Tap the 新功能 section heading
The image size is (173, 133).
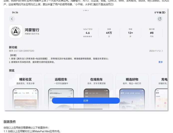(x=13, y=47)
